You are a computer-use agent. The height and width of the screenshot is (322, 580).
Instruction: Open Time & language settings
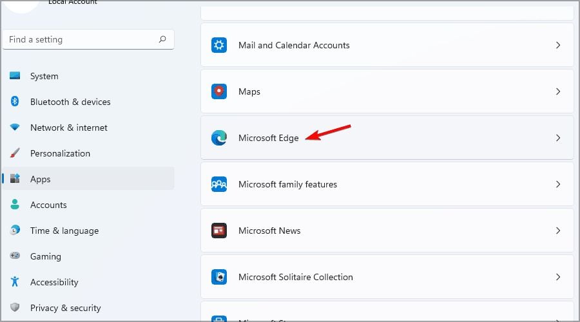pyautogui.click(x=64, y=231)
